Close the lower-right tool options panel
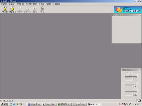This screenshot has width=142, height=106. point(140,70)
